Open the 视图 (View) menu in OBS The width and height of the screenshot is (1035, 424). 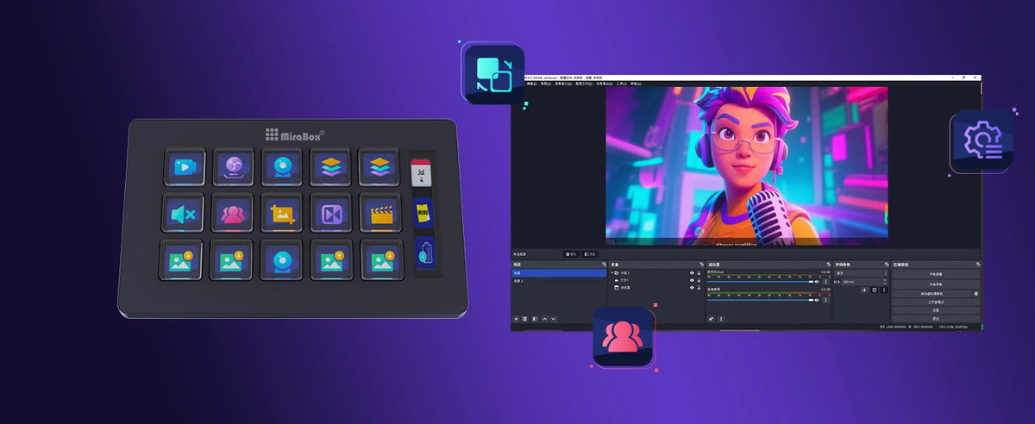click(x=546, y=84)
